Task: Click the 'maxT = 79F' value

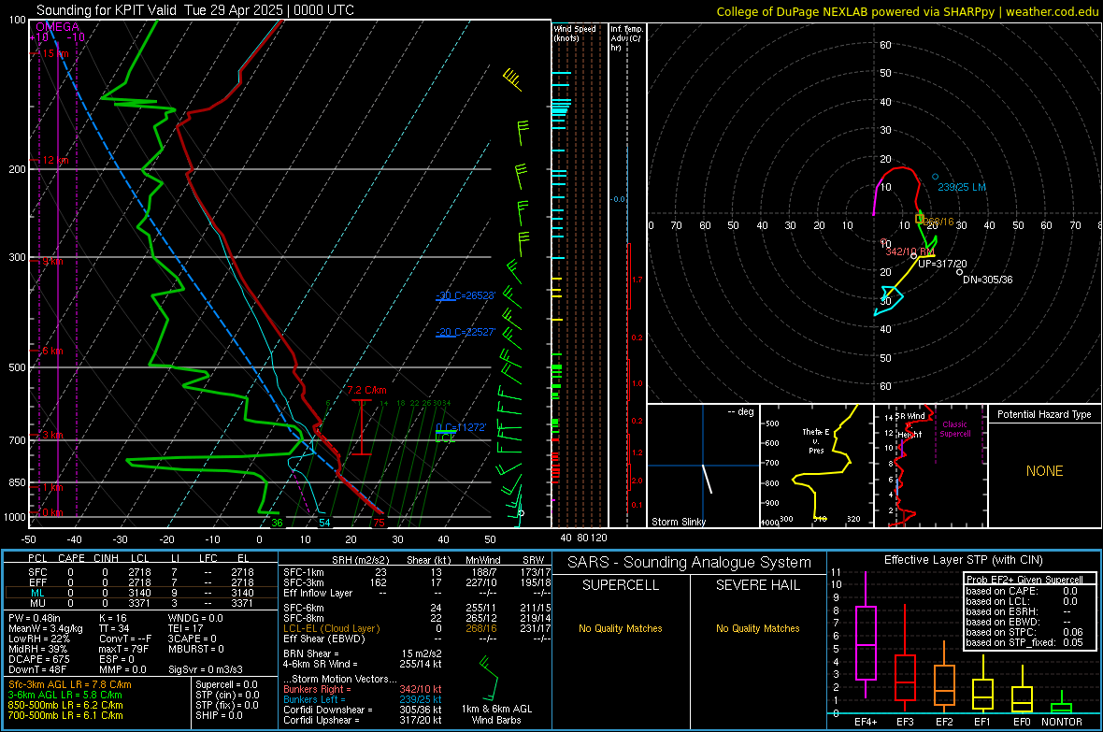Action: pyautogui.click(x=123, y=648)
